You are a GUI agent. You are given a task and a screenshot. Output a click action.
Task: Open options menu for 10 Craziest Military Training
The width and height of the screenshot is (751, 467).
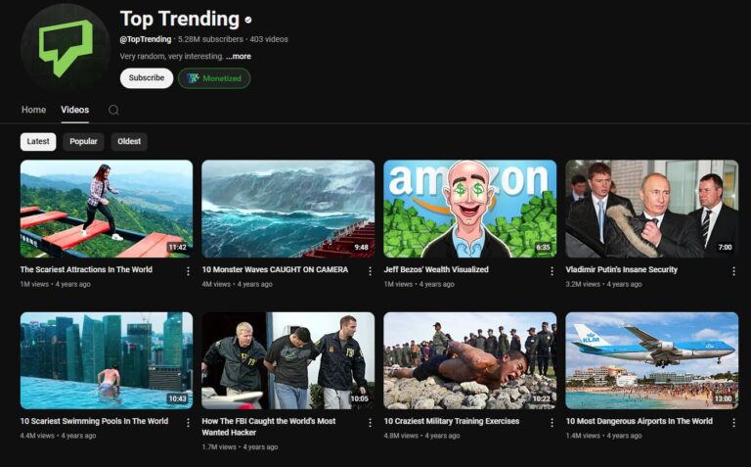point(552,422)
